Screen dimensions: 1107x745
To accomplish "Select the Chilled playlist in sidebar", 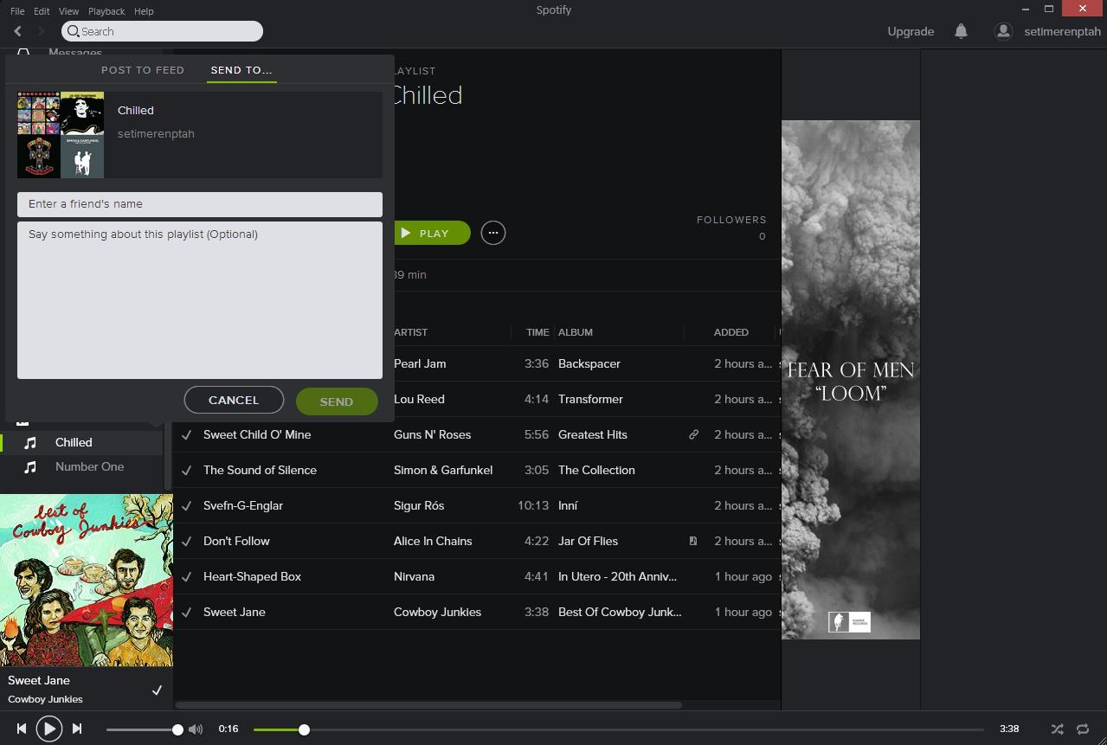I will [x=74, y=442].
